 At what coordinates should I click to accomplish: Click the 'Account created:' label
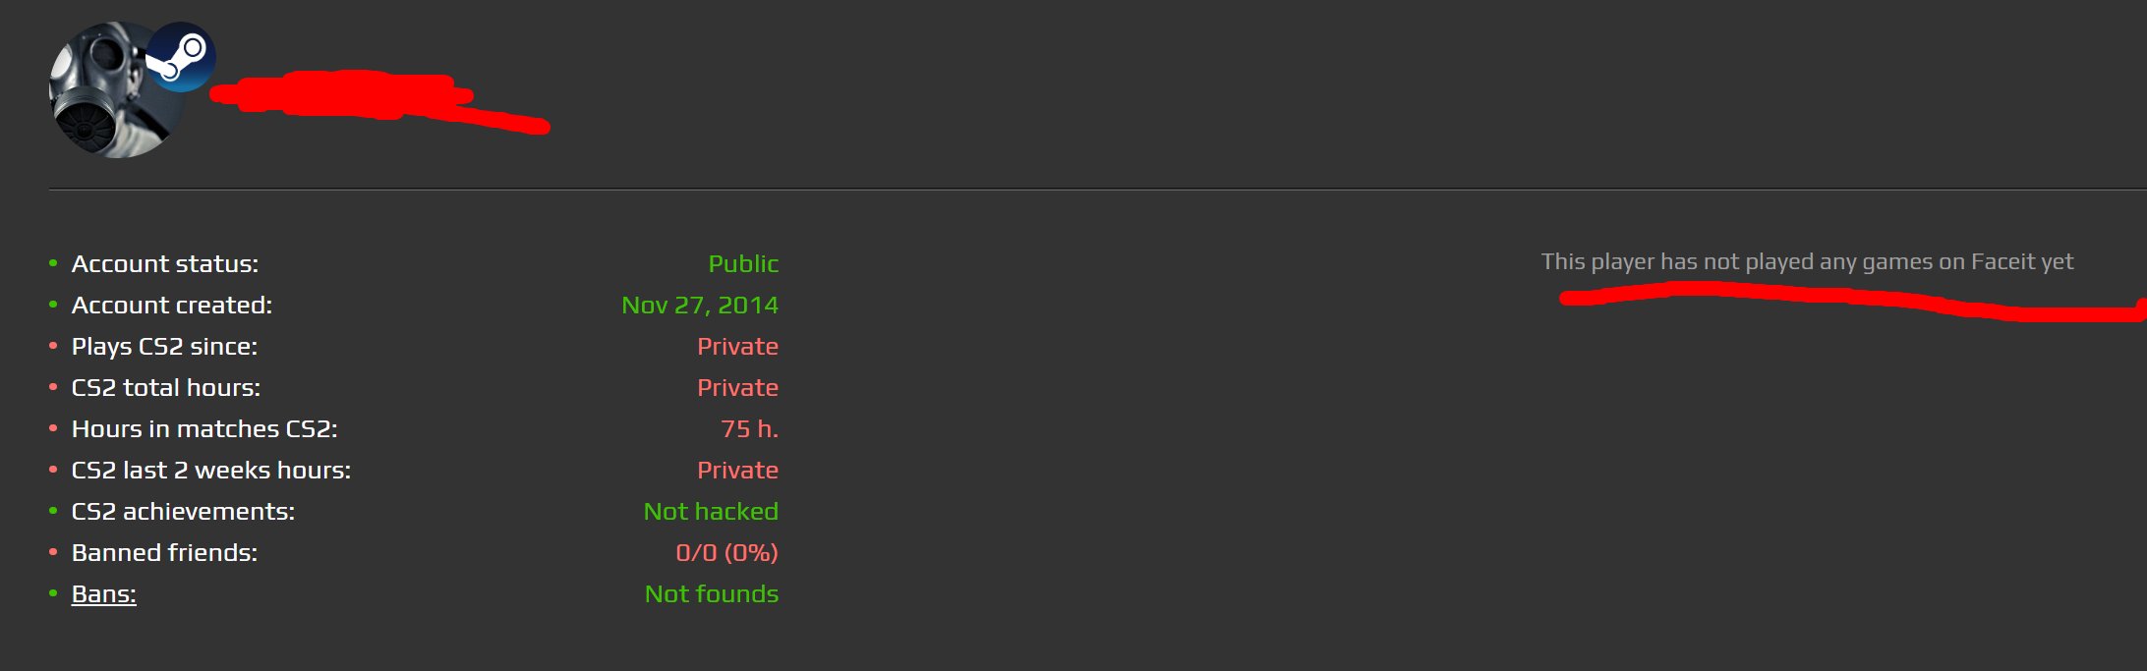172,306
